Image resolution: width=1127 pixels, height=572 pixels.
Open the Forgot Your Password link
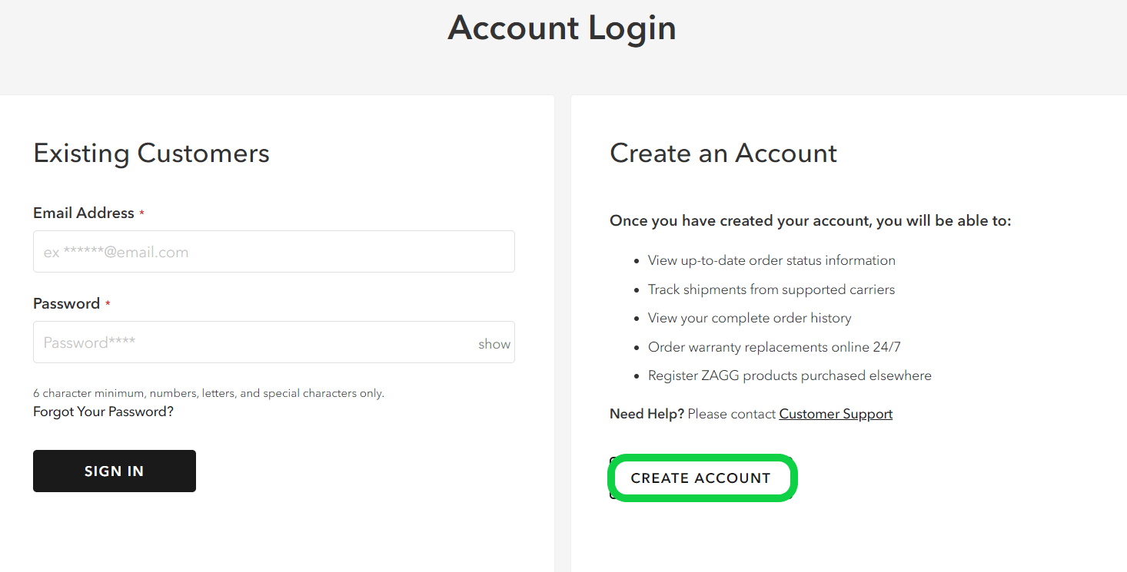(x=103, y=412)
